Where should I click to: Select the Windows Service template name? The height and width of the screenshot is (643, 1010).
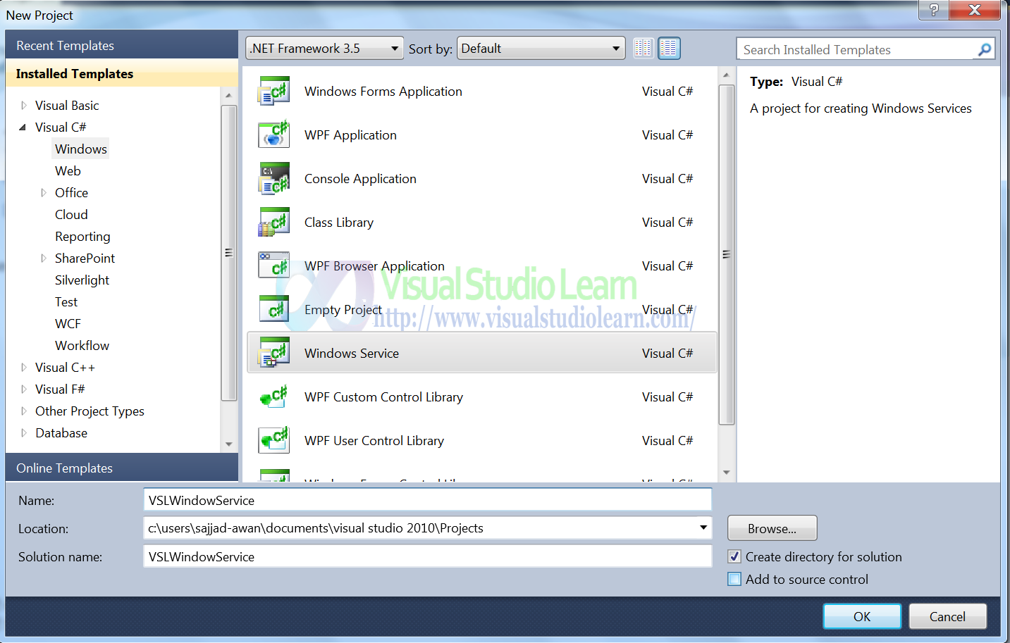point(352,354)
